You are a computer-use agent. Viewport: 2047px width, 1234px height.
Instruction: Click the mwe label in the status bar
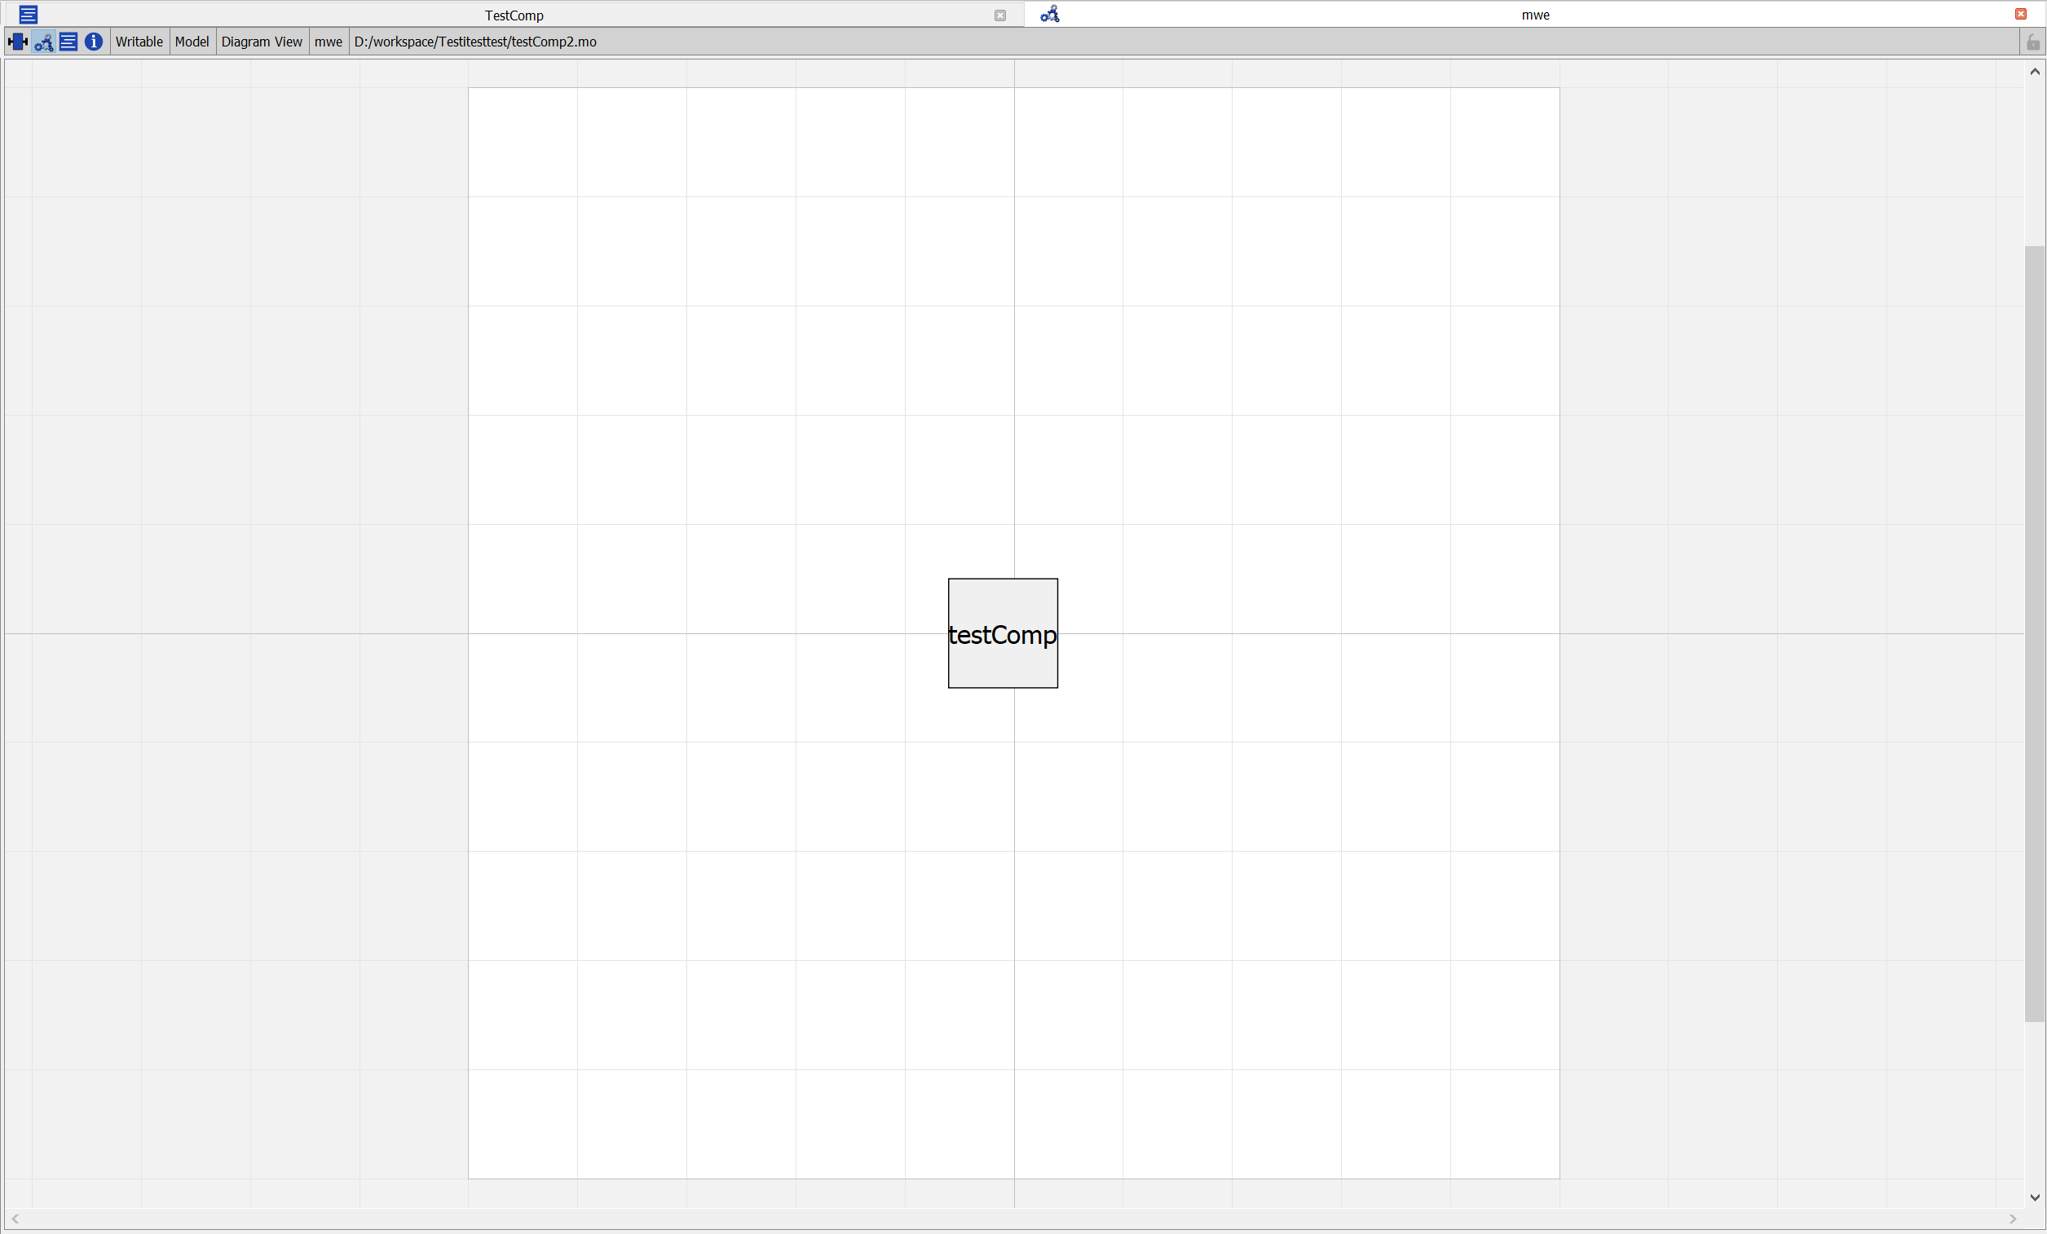pos(328,42)
